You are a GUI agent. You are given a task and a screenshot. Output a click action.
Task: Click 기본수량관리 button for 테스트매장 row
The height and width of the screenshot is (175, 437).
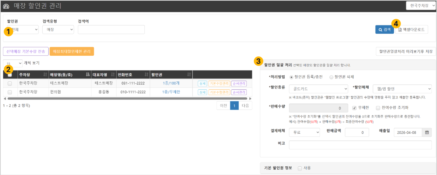(219, 83)
